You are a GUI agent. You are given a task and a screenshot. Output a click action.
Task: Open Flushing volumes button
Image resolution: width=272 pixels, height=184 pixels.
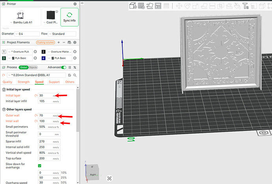pos(45,42)
